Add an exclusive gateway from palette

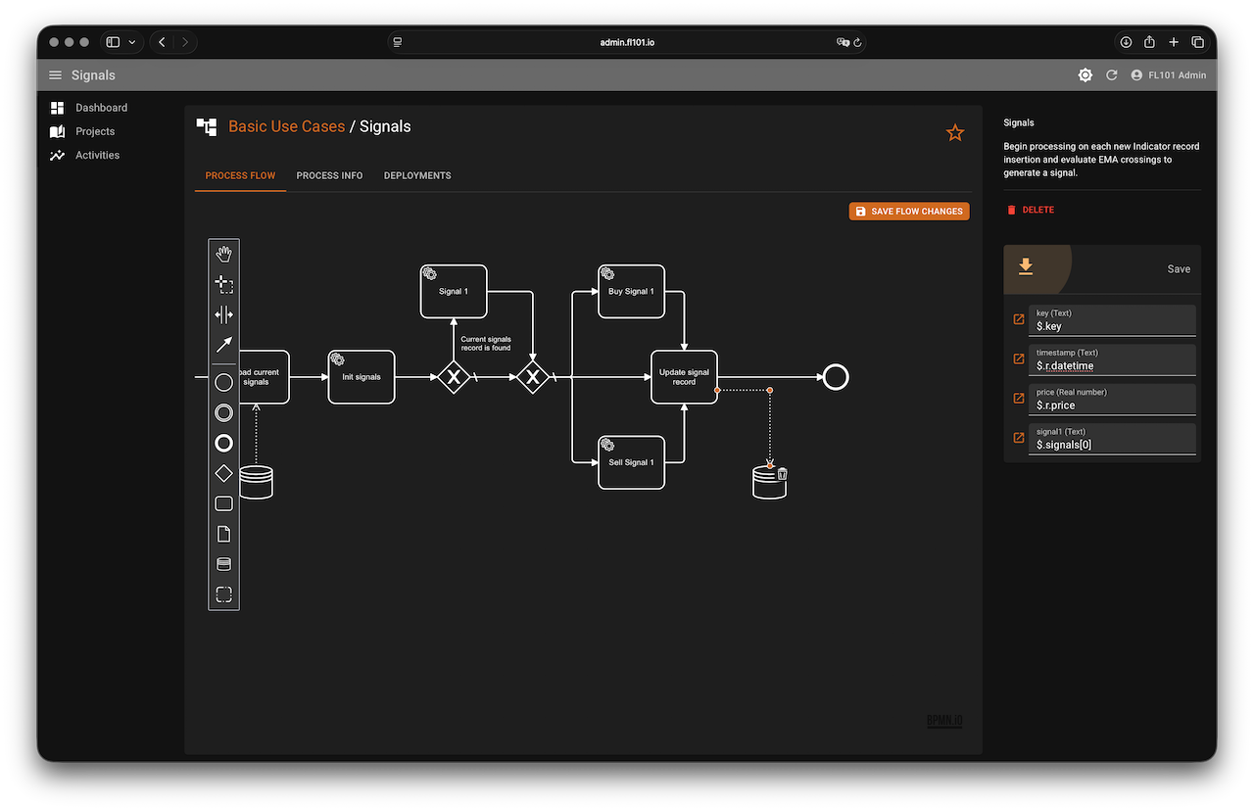(x=223, y=473)
